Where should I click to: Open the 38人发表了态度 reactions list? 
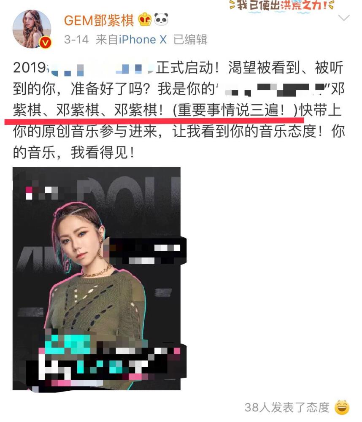pos(287,408)
